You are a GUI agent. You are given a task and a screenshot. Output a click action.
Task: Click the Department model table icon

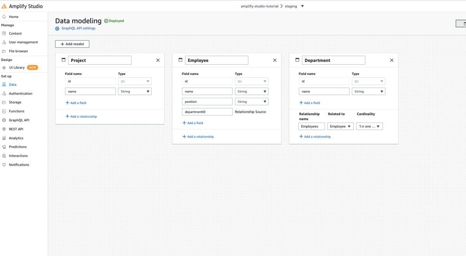[297, 60]
